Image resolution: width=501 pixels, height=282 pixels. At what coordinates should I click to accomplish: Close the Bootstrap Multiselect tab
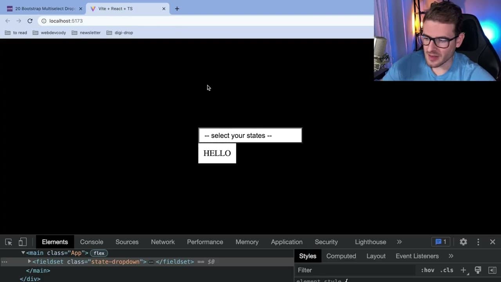pos(81,9)
